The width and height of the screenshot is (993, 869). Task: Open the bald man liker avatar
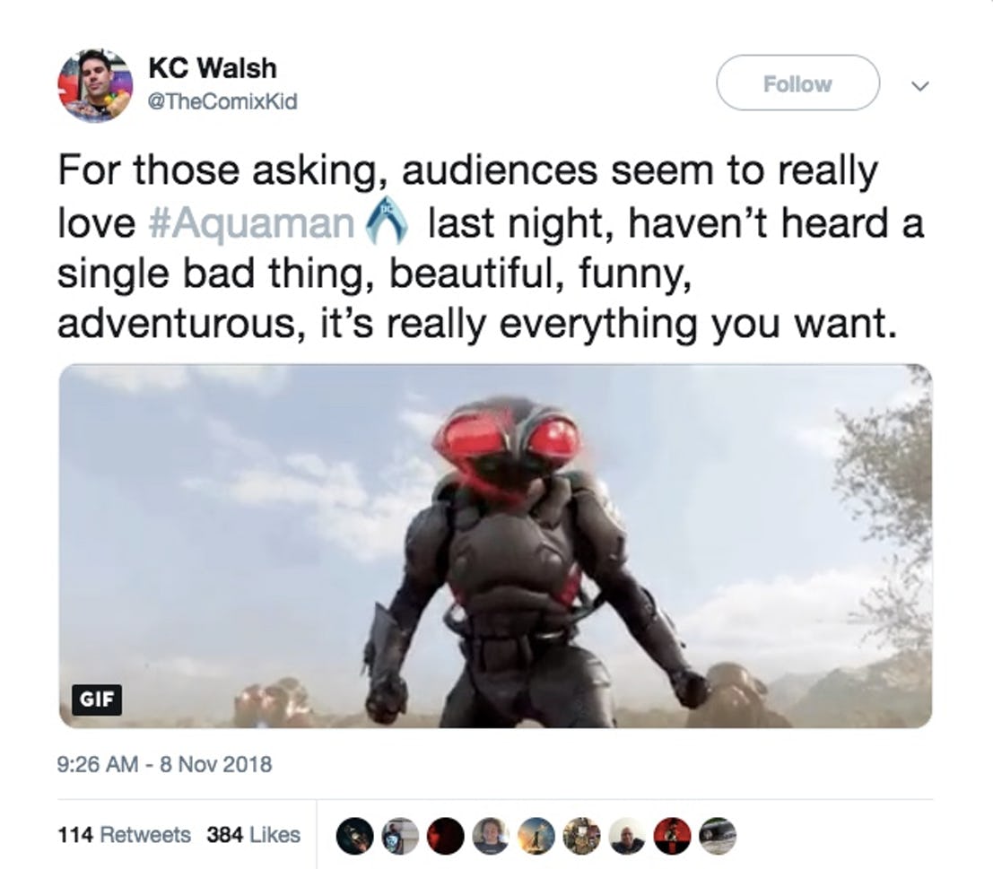click(x=627, y=836)
